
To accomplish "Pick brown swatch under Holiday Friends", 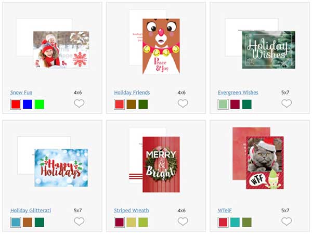I will (x=132, y=105).
